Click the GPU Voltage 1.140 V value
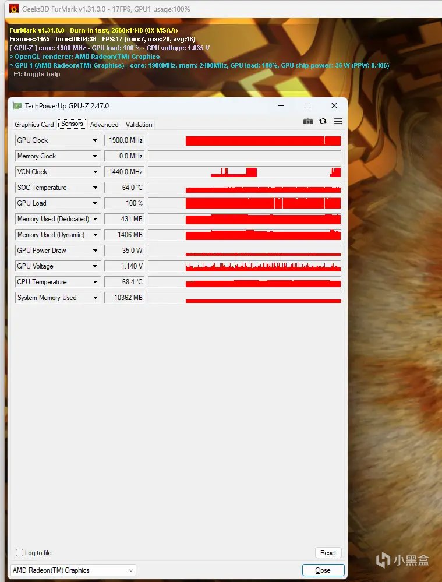Screen dimensions: 442x582 click(x=124, y=266)
